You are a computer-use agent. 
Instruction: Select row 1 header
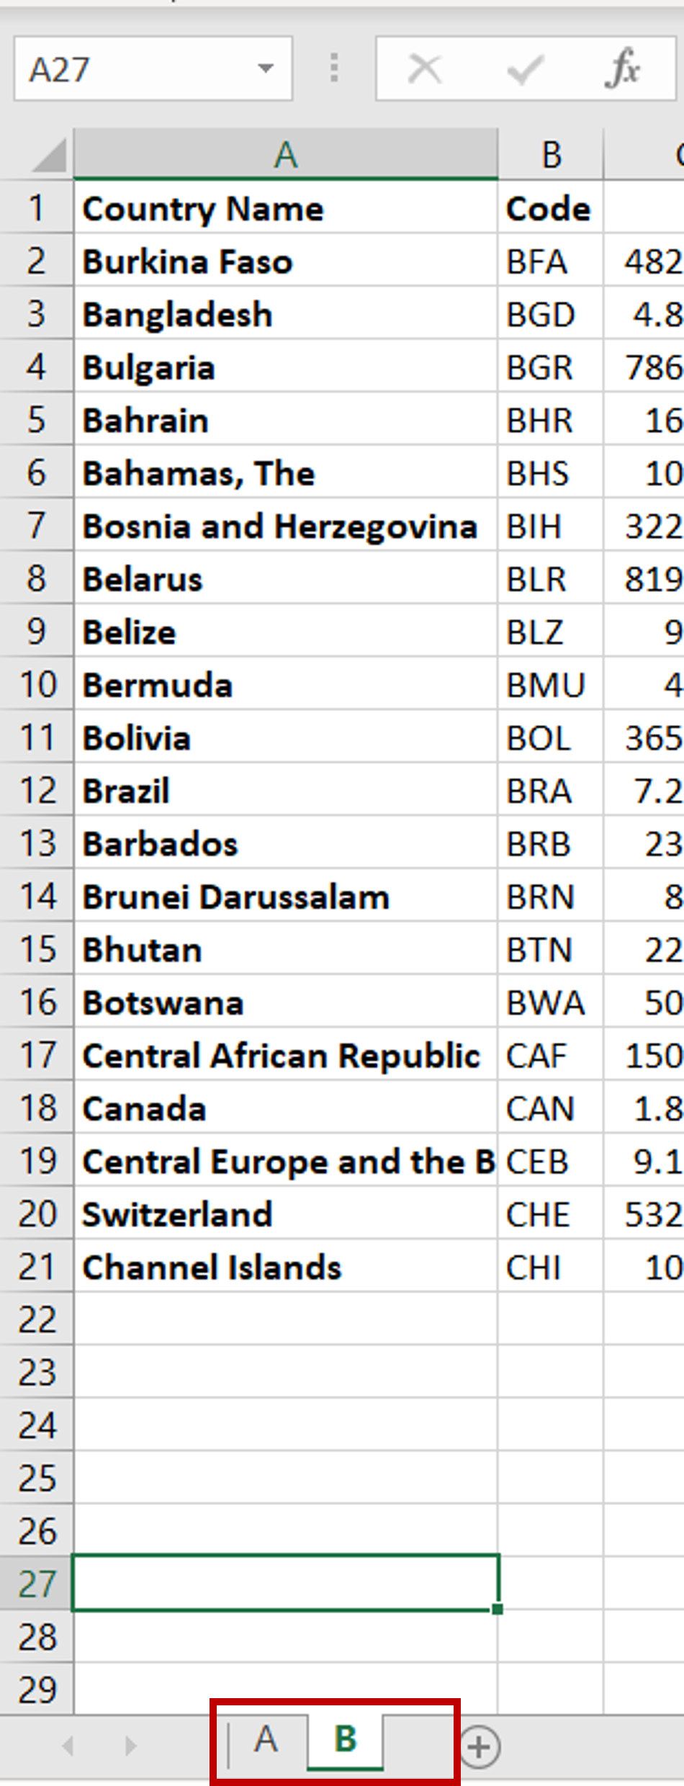click(x=36, y=208)
